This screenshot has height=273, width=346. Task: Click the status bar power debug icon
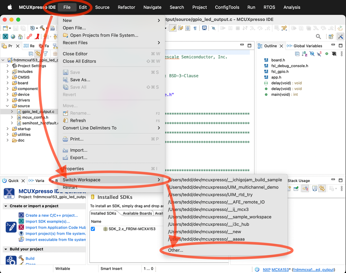(257, 269)
